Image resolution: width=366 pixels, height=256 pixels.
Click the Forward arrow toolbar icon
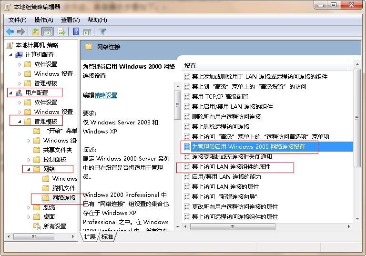click(20, 31)
